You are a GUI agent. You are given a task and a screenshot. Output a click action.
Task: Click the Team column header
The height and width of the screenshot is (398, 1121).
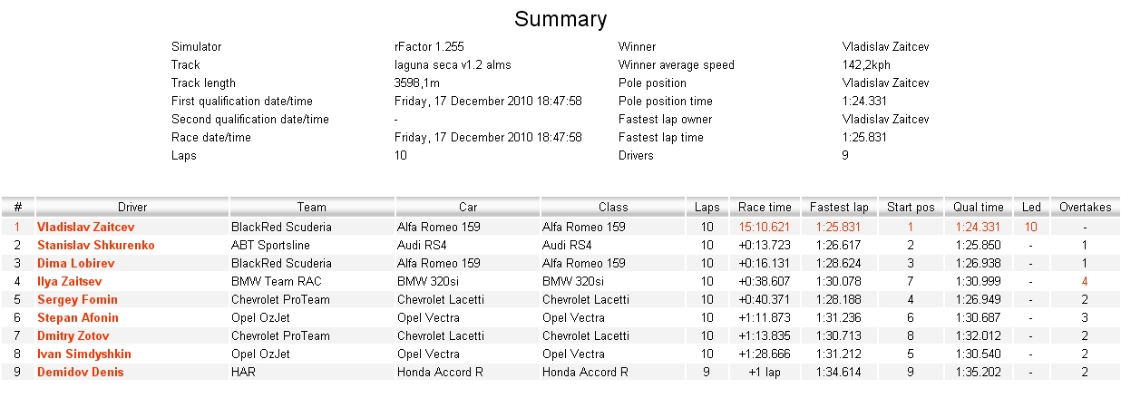(312, 207)
